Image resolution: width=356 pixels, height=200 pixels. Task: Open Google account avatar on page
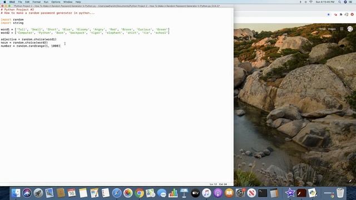click(x=350, y=29)
